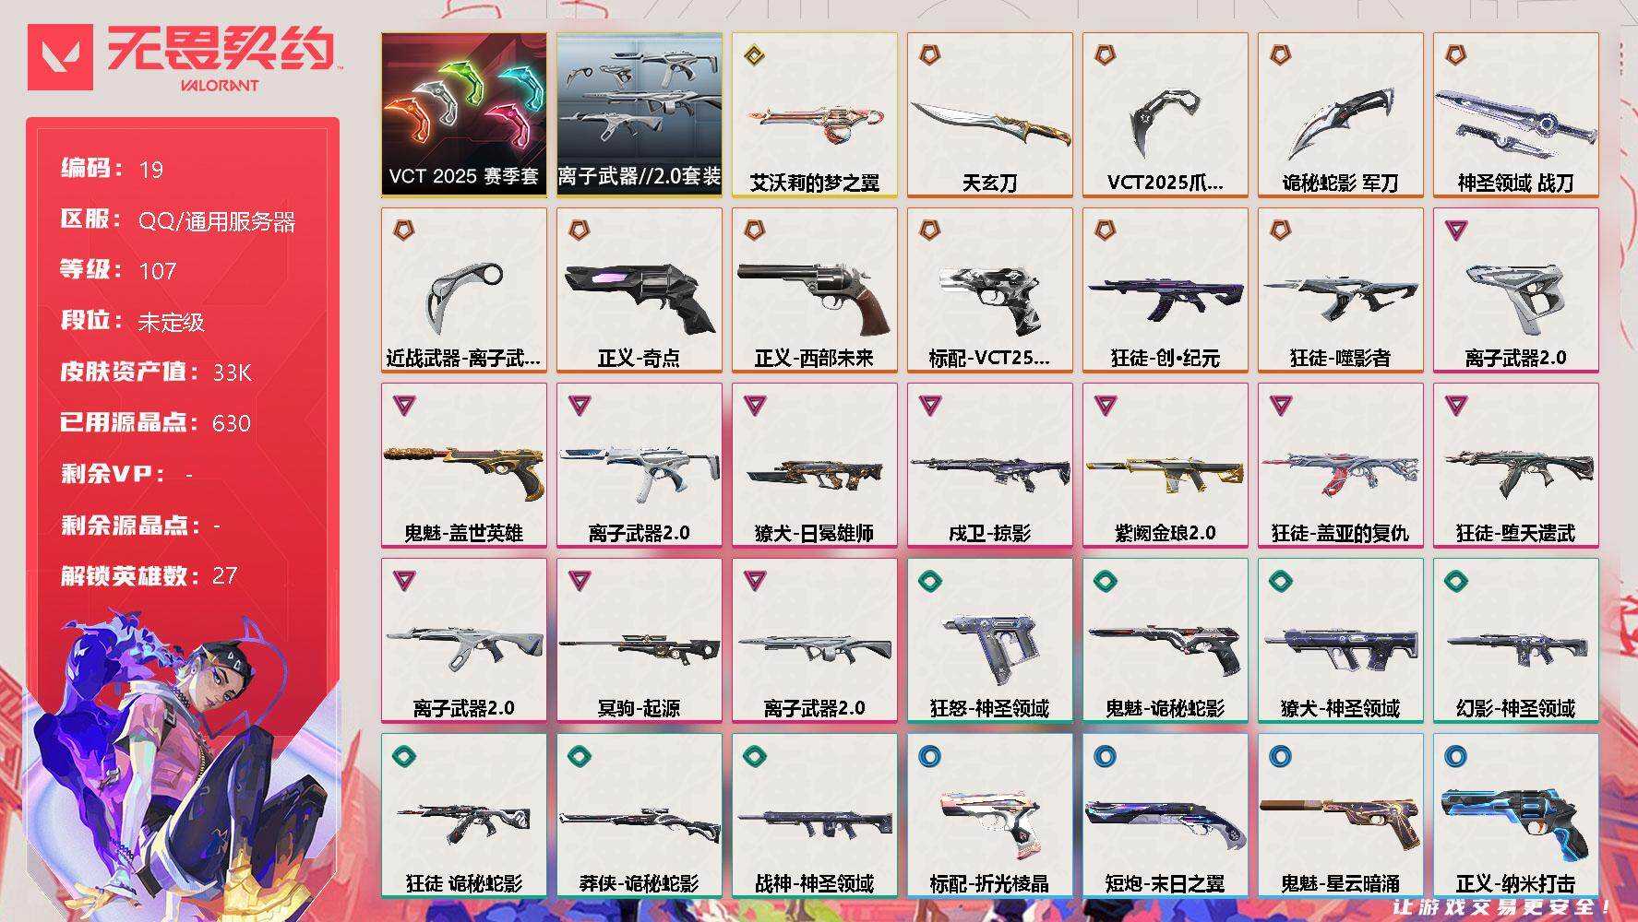Image resolution: width=1638 pixels, height=922 pixels.
Task: Select the 短炮-末日之翼 shotgun card
Action: pos(1166,816)
